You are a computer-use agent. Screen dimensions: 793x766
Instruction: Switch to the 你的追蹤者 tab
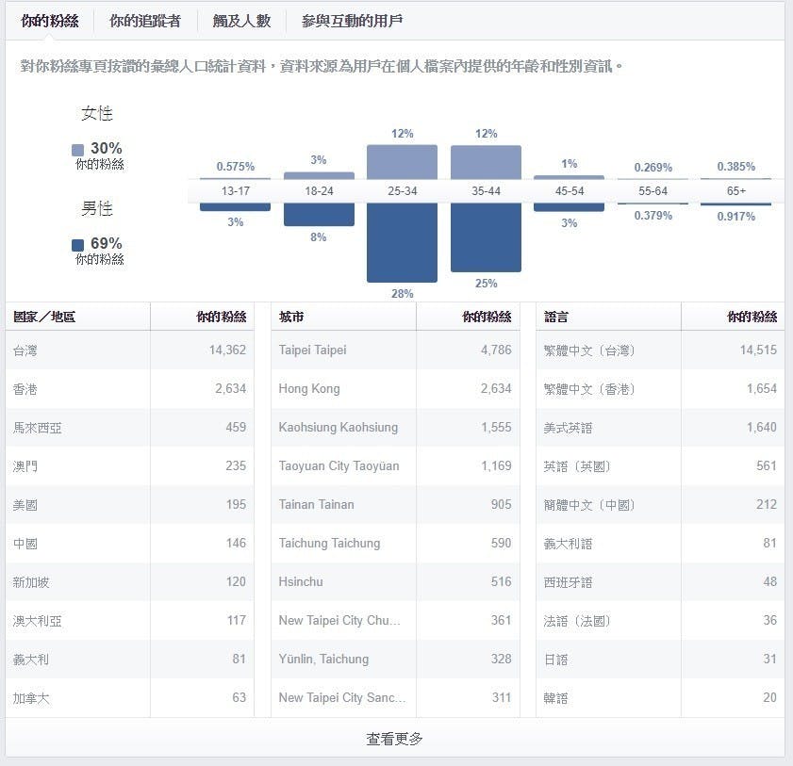(x=144, y=21)
